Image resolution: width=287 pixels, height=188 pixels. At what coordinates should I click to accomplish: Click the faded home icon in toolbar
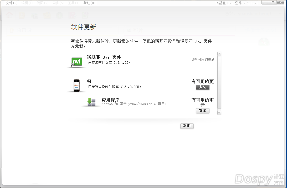coord(9,15)
